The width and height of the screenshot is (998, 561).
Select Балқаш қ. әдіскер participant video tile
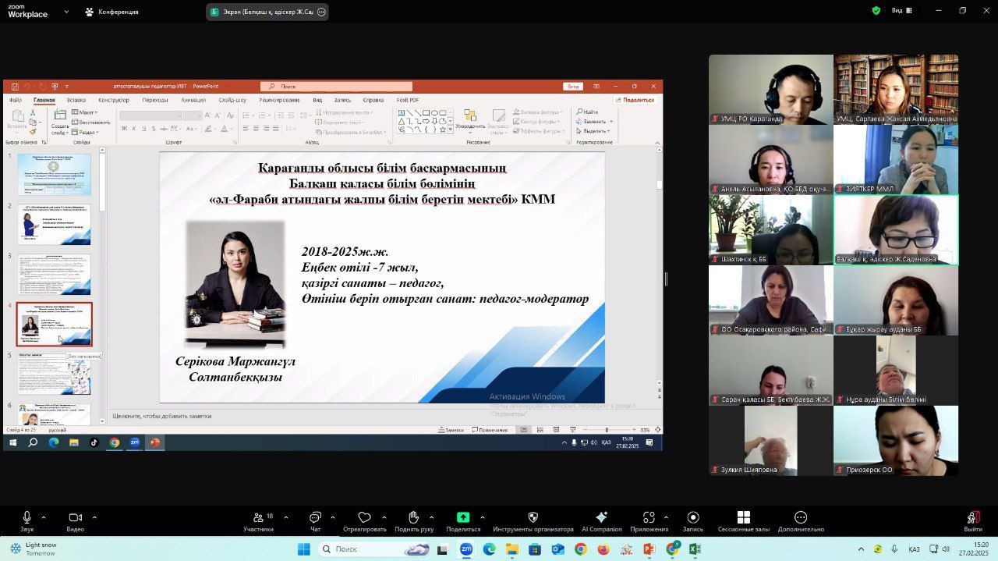tap(896, 229)
